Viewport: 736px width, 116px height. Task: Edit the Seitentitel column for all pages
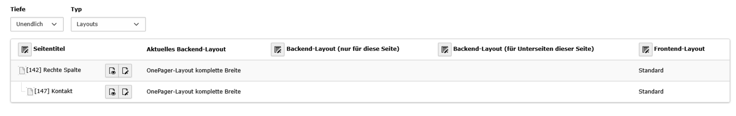coord(25,50)
